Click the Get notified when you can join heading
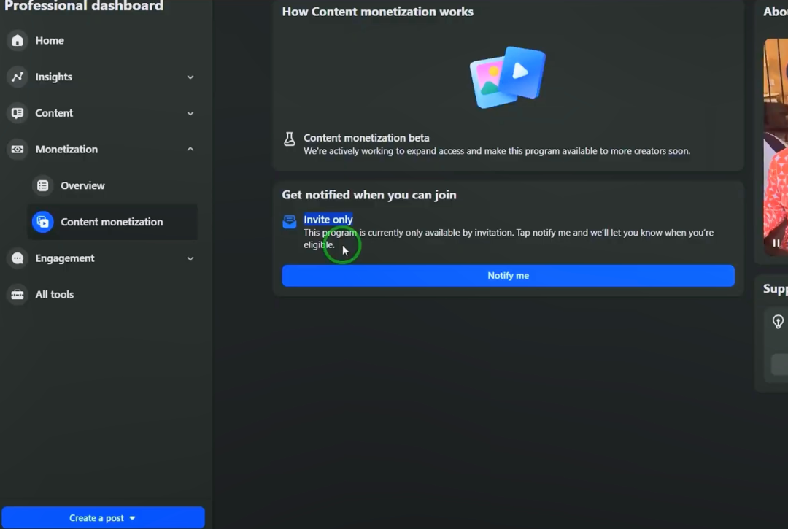This screenshot has width=788, height=529. 369,195
